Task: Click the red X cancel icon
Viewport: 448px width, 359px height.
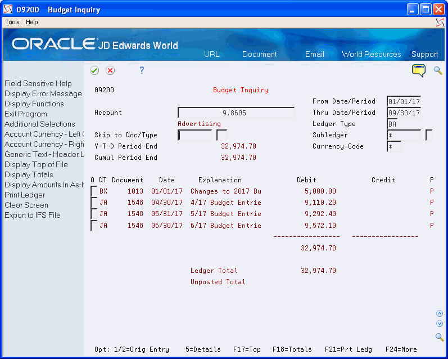Action: (110, 70)
